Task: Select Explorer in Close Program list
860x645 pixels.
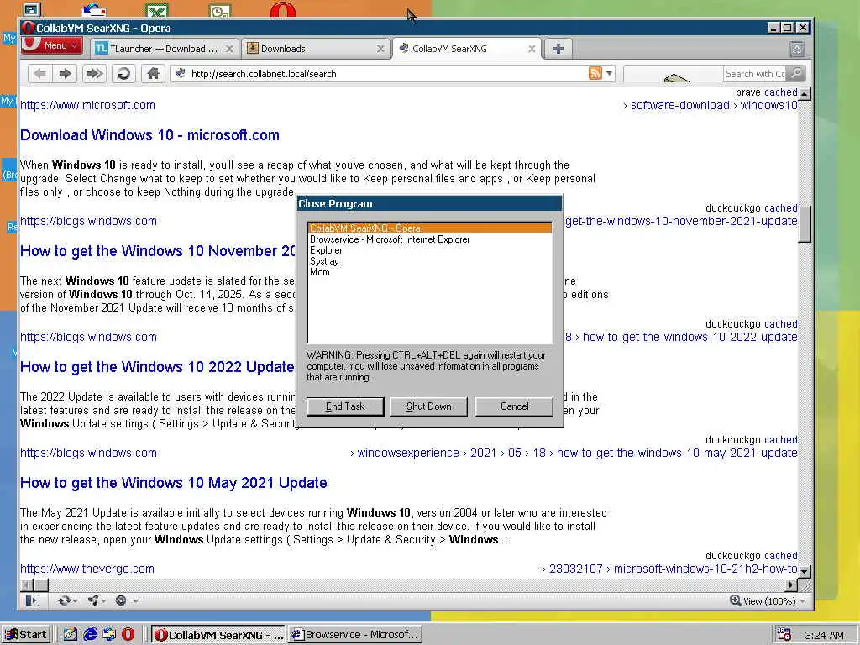Action: [430, 250]
